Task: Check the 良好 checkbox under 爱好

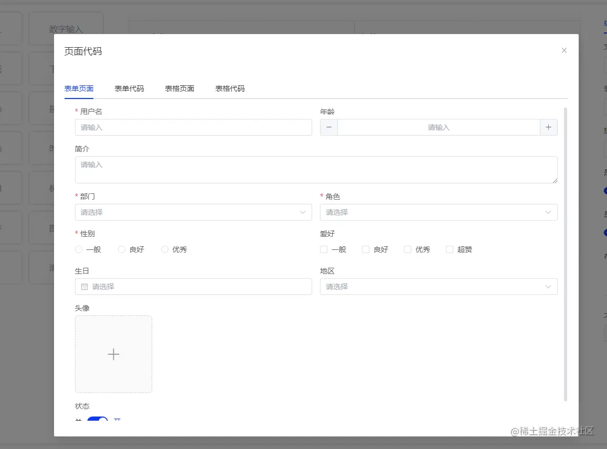Action: (365, 249)
